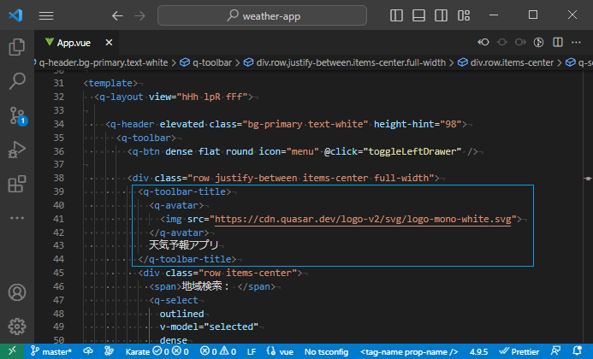Publish changes with the cloud sync icon
The height and width of the screenshot is (359, 593).
(x=88, y=351)
